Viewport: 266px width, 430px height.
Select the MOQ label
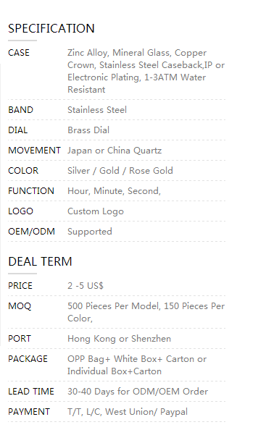click(20, 306)
